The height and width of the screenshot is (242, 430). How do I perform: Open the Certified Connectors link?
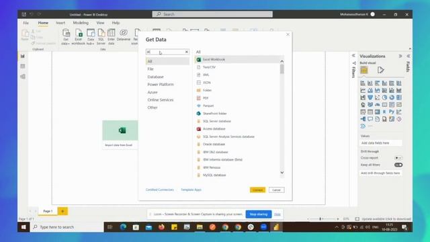click(x=160, y=190)
